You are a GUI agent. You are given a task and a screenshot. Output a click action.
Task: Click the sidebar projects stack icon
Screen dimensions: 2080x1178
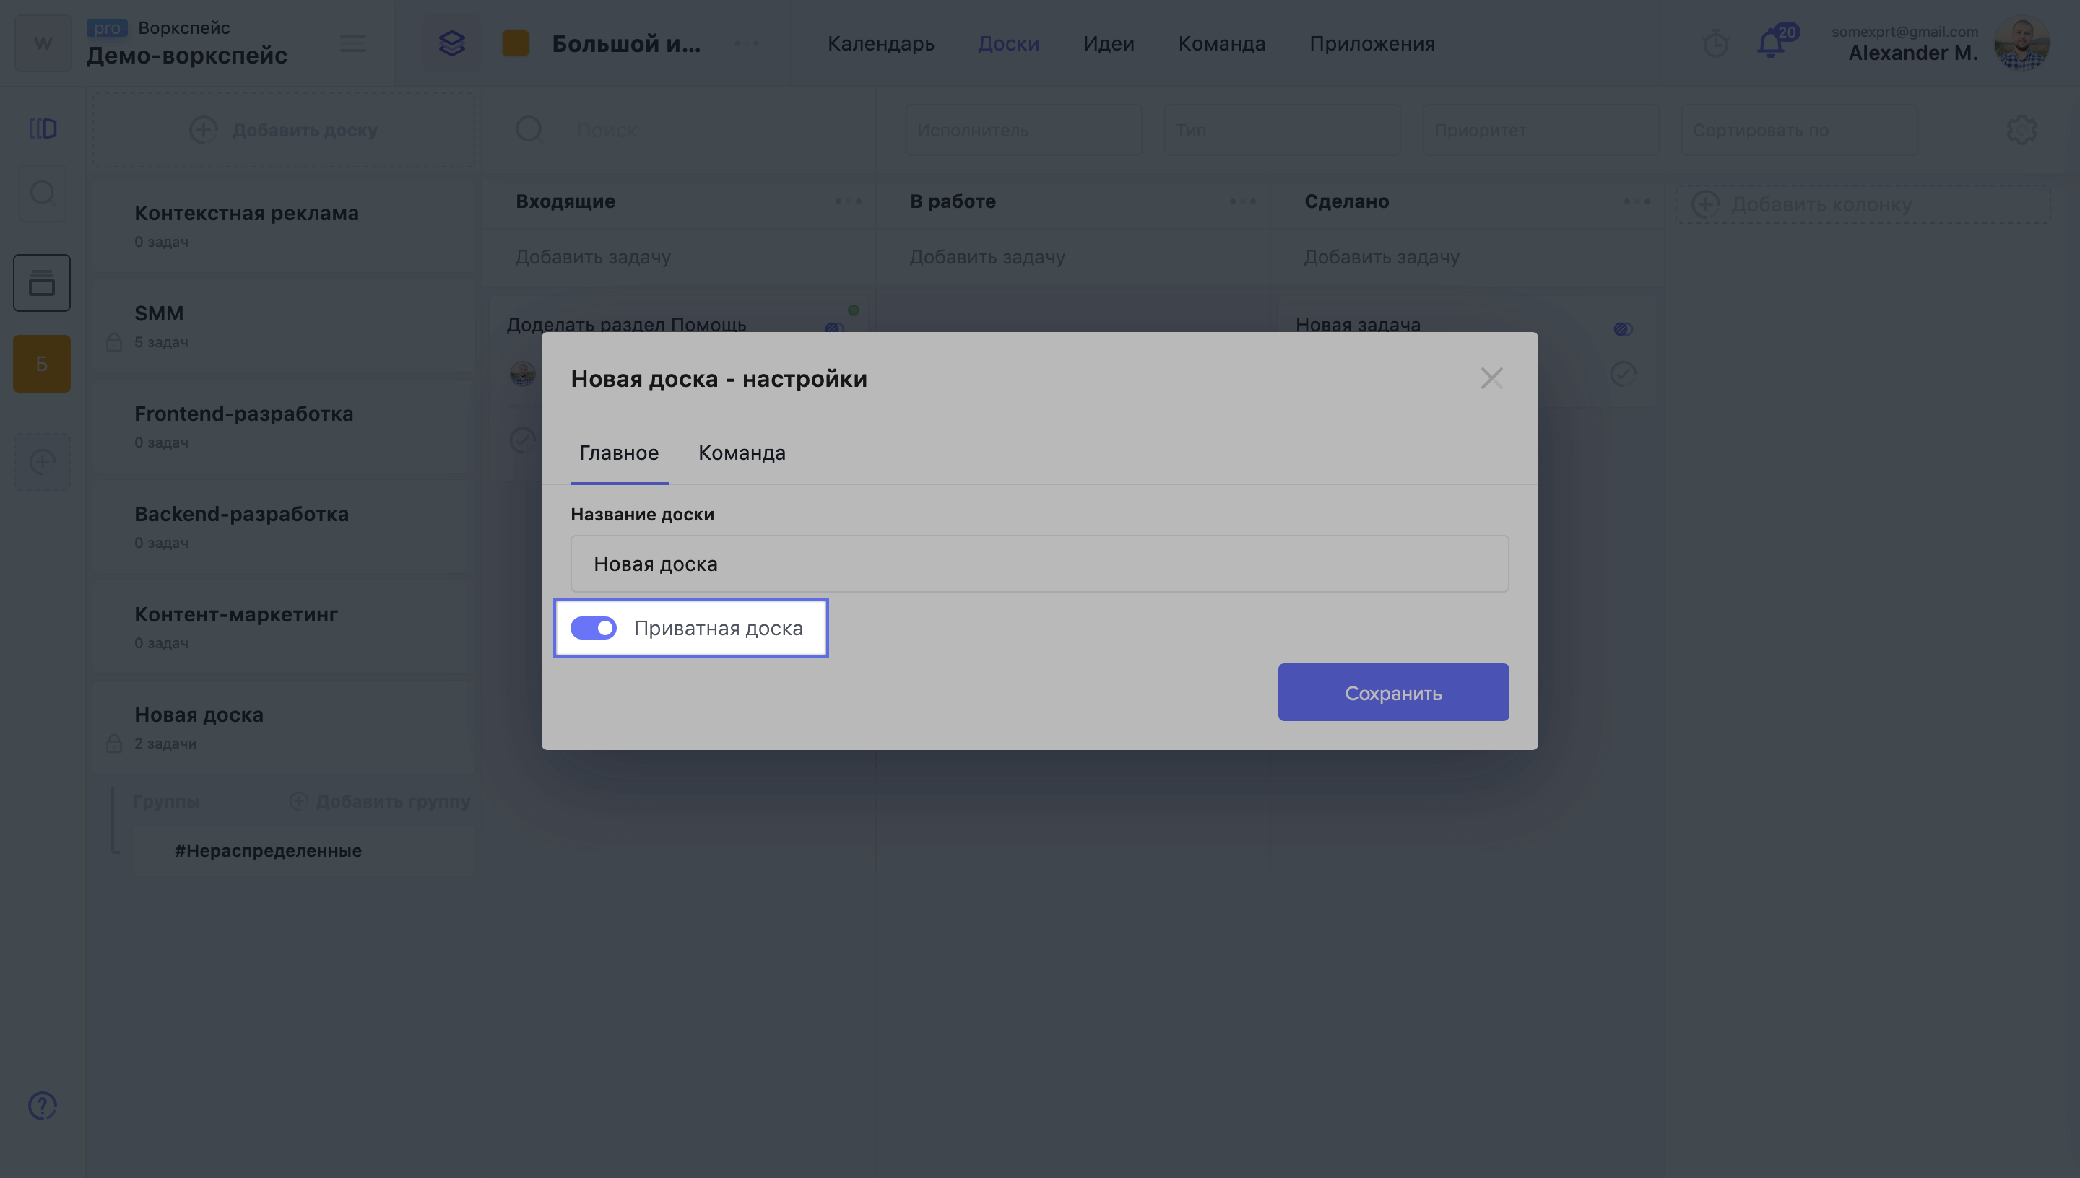[42, 283]
